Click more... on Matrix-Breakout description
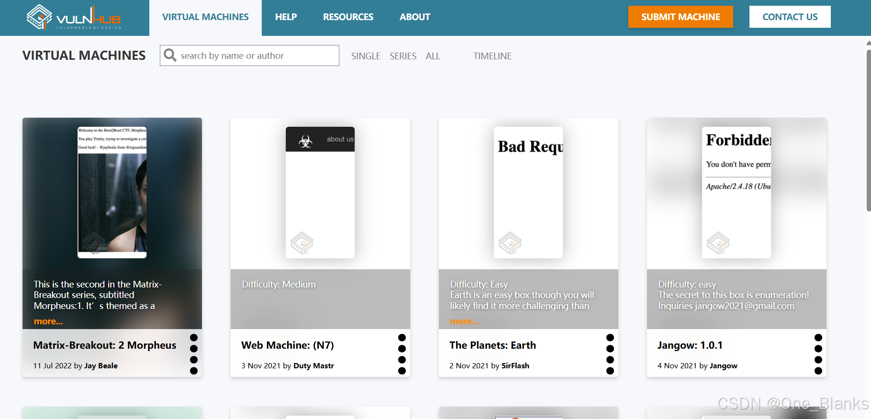The width and height of the screenshot is (871, 419). 48,321
